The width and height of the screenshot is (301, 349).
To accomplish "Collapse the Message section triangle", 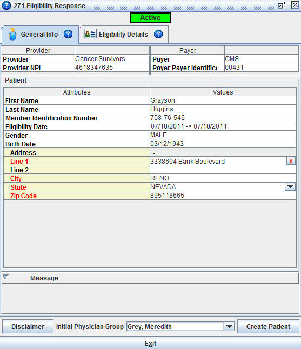I will tap(5, 277).
